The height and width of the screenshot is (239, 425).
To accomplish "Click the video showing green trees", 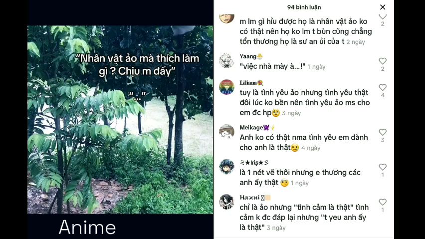I will (x=120, y=120).
